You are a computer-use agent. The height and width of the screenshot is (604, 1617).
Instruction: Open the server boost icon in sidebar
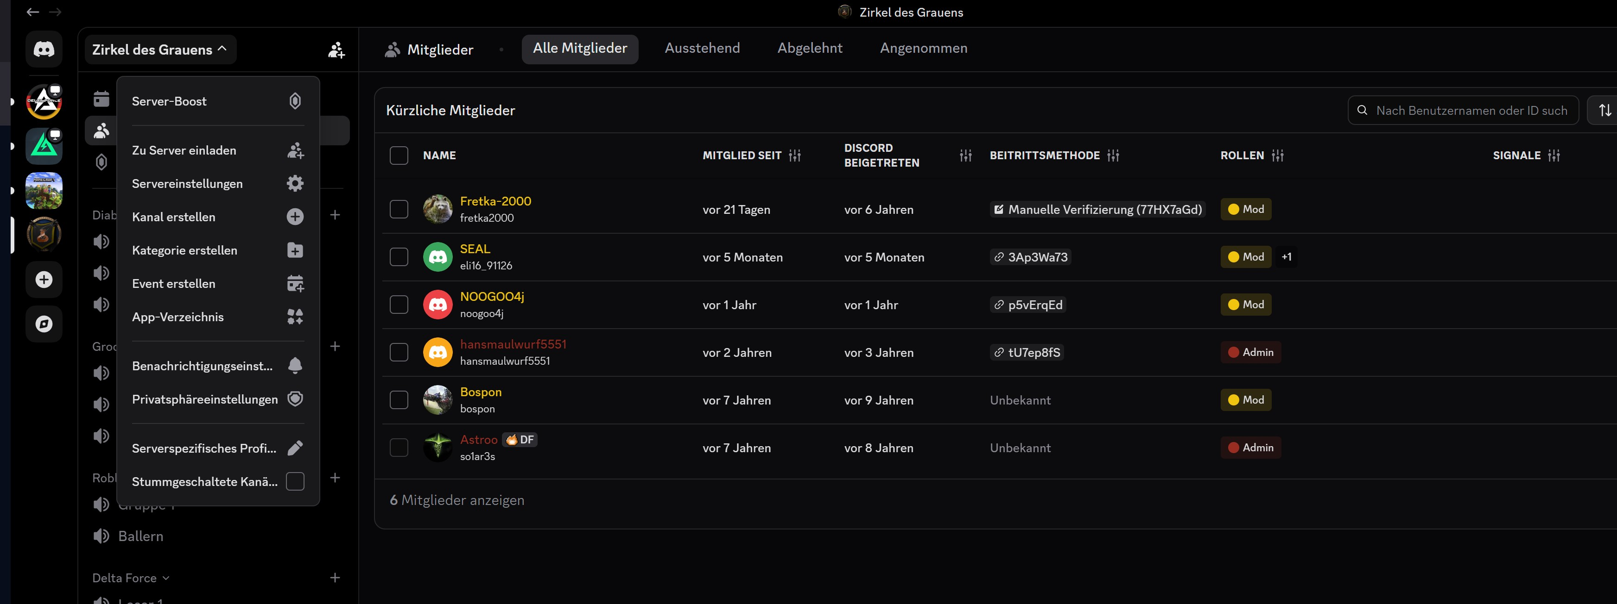point(101,162)
